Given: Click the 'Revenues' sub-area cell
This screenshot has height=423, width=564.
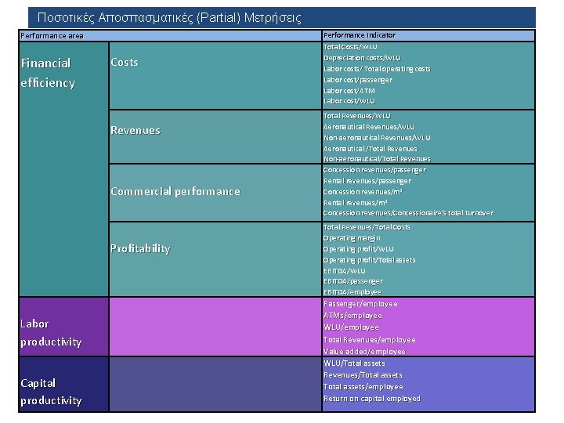Looking at the screenshot, I should pos(215,136).
